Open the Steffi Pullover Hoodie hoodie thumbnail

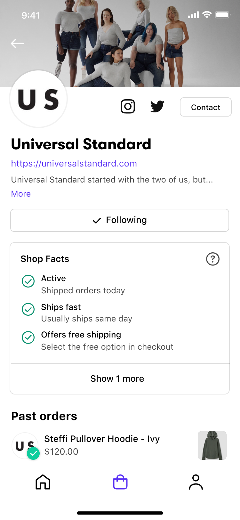pyautogui.click(x=212, y=445)
